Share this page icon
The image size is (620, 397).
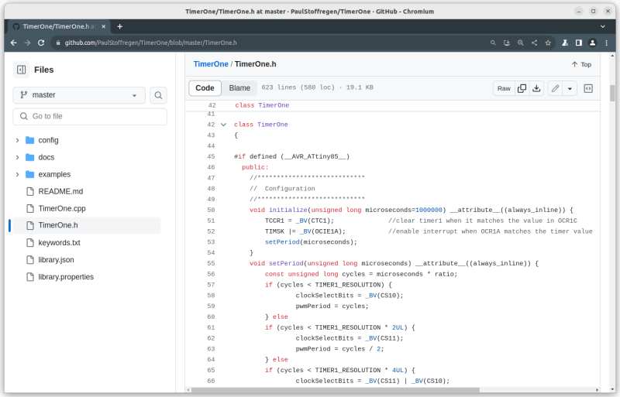(x=534, y=43)
